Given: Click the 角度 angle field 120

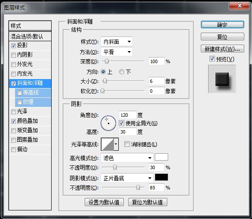Looking at the screenshot, I should pos(127,115).
